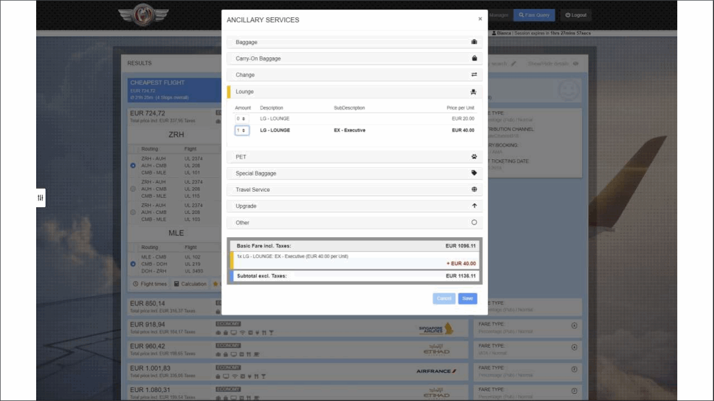This screenshot has height=401, width=714.
Task: Save the ancillary services selection
Action: [x=467, y=299]
